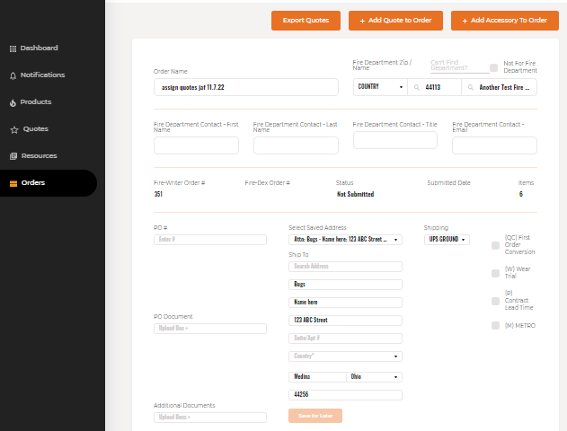This screenshot has height=431, width=567.
Task: Click Add Accessory To Order button
Action: click(x=505, y=21)
